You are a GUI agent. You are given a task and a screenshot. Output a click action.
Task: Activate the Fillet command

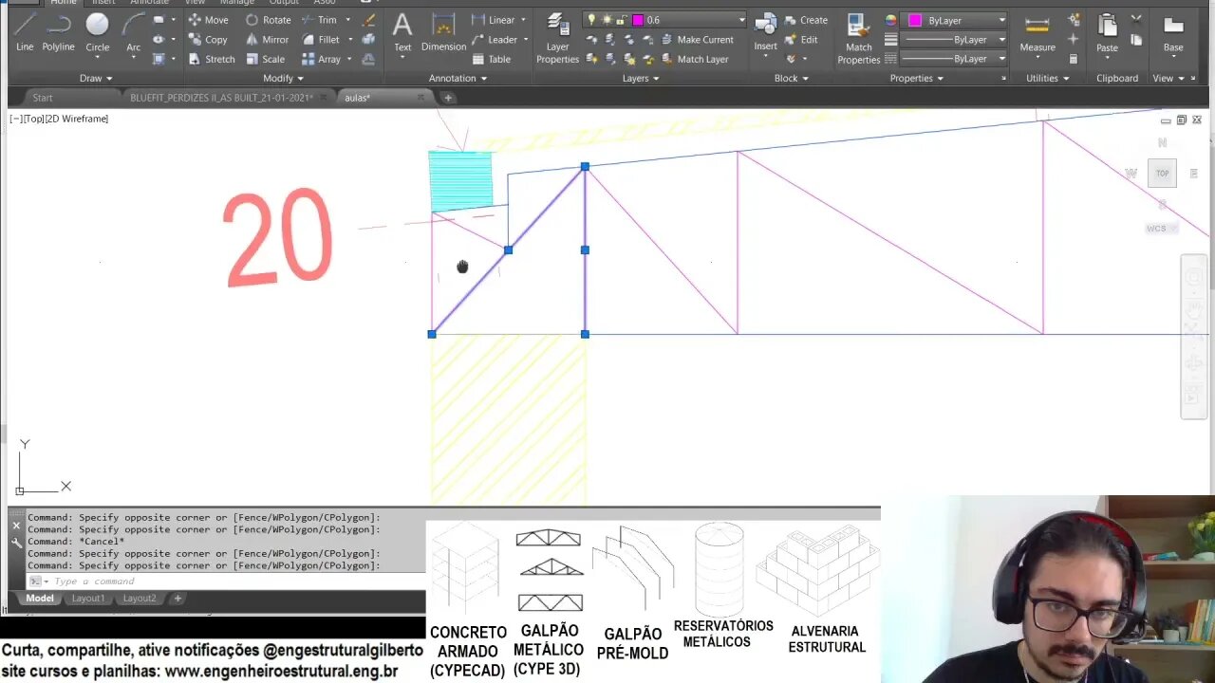(x=321, y=40)
